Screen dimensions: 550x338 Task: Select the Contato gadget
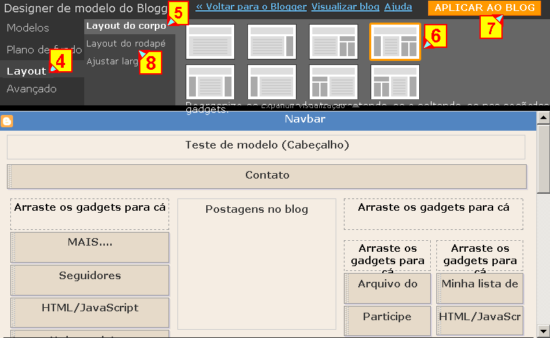click(267, 177)
